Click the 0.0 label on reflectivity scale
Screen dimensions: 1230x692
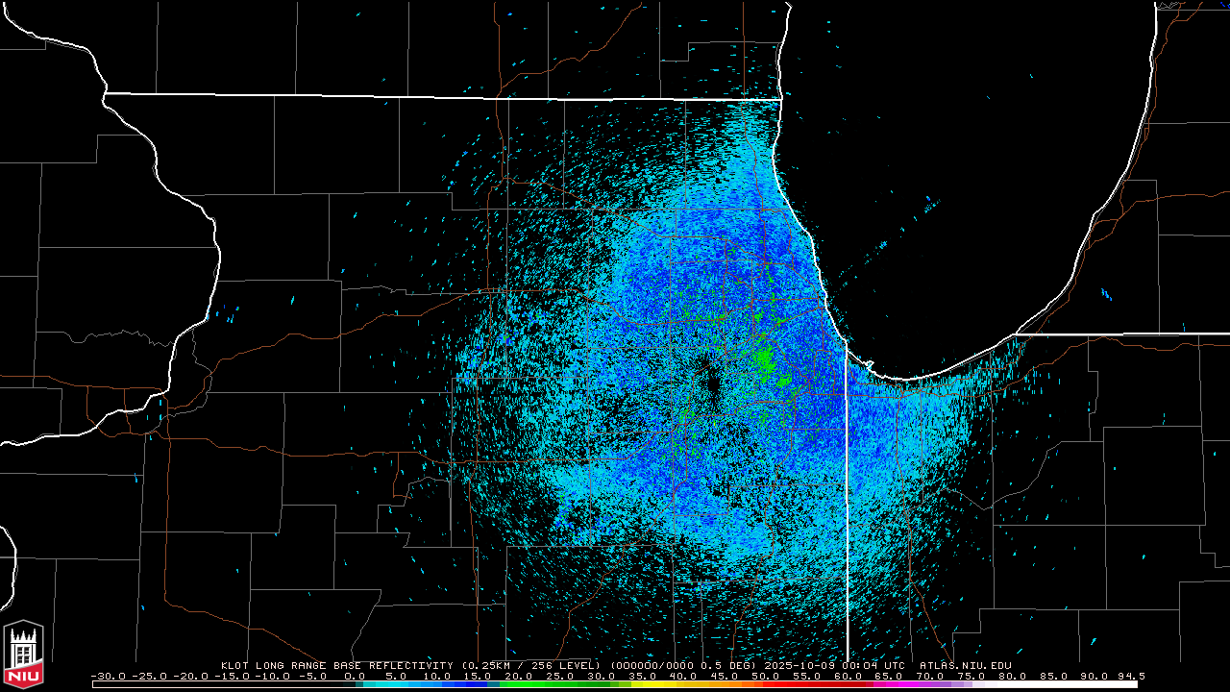point(355,676)
